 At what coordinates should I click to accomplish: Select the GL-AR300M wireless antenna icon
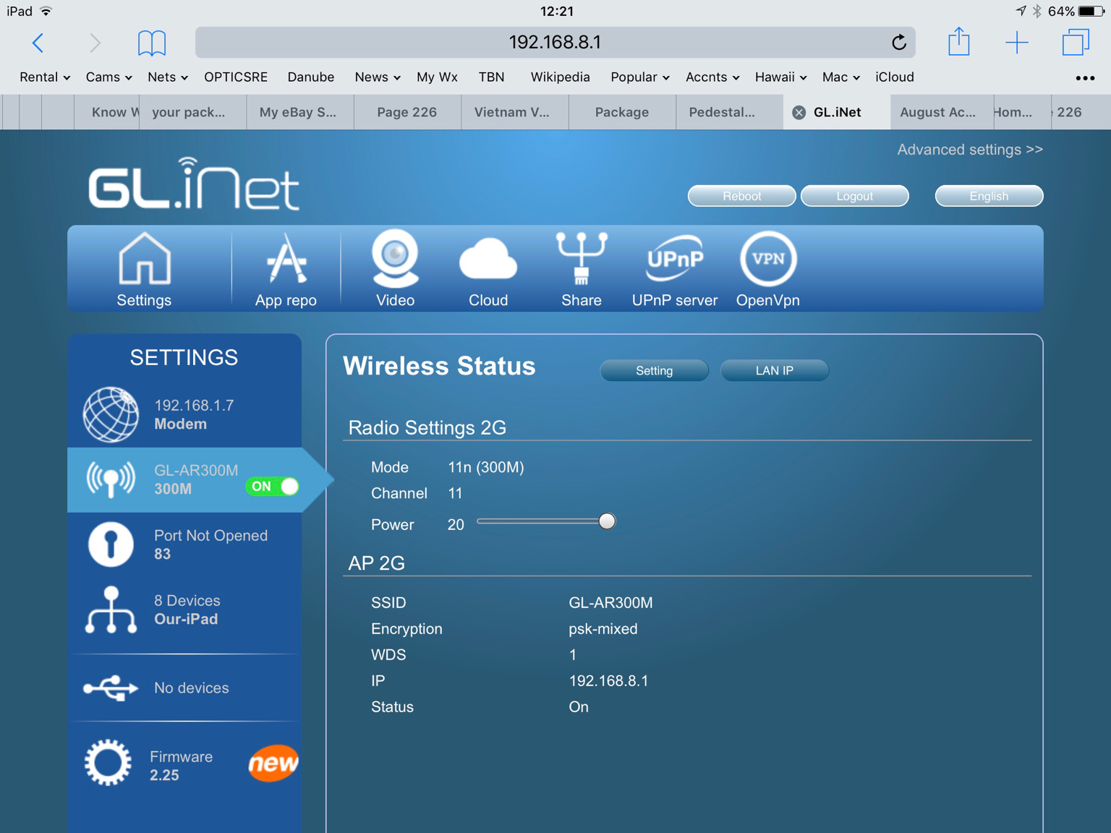(111, 479)
